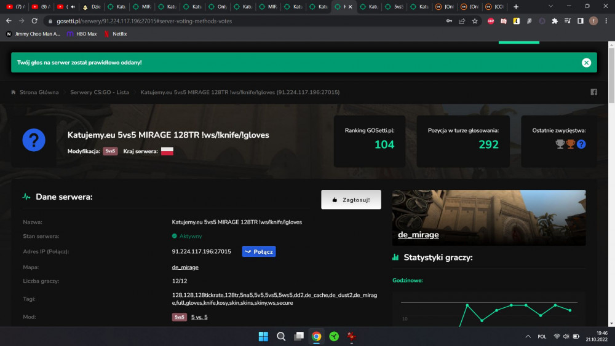615x346 pixels.
Task: Open the Chrome extensions puzzle icon
Action: (x=555, y=21)
